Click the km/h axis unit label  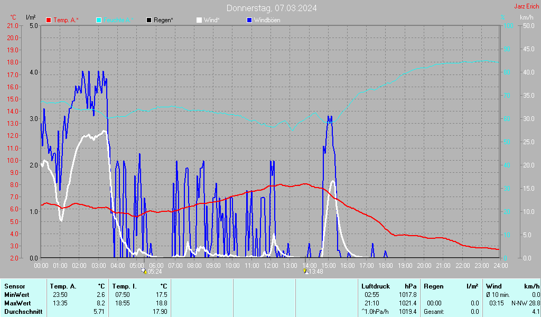click(526, 17)
